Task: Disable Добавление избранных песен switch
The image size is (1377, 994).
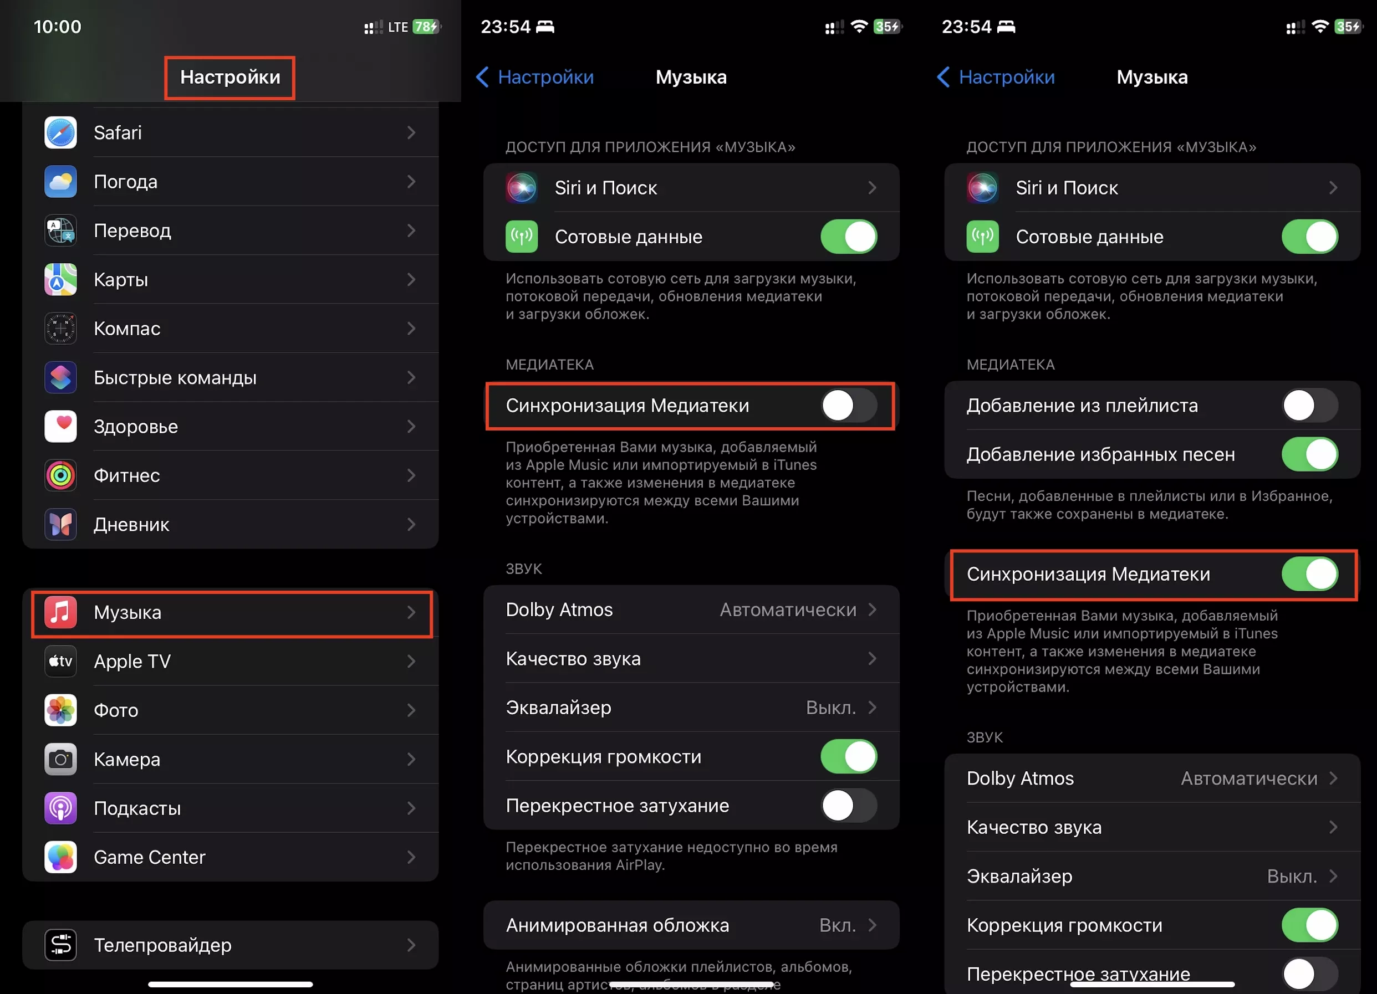Action: coord(1309,454)
